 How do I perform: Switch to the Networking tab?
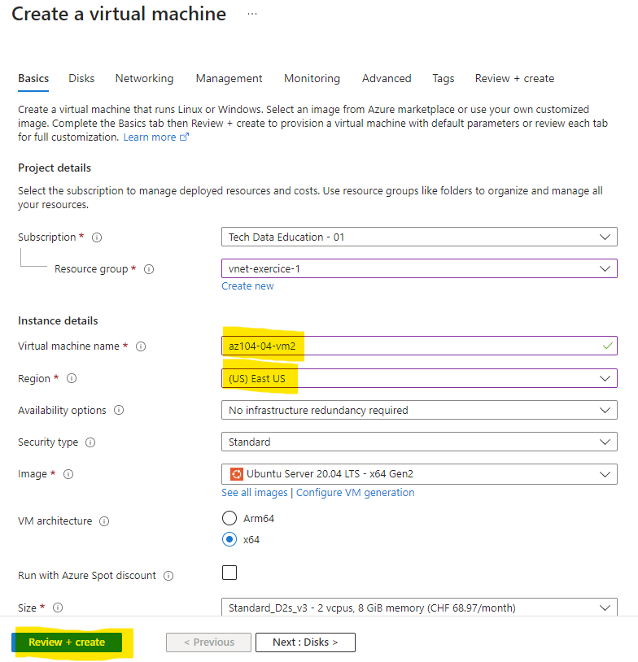click(x=145, y=79)
